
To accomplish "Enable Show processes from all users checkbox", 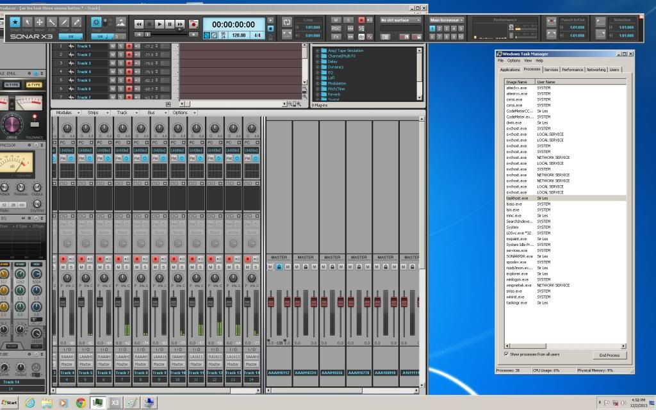I will (x=507, y=354).
